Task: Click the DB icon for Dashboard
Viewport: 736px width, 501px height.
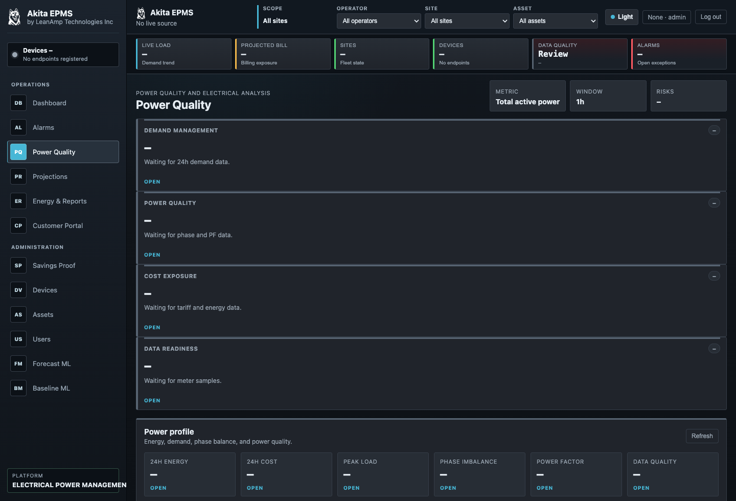Action: [x=18, y=103]
